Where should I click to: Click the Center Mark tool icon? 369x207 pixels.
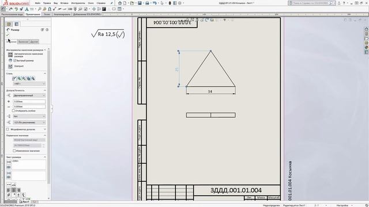94,9
